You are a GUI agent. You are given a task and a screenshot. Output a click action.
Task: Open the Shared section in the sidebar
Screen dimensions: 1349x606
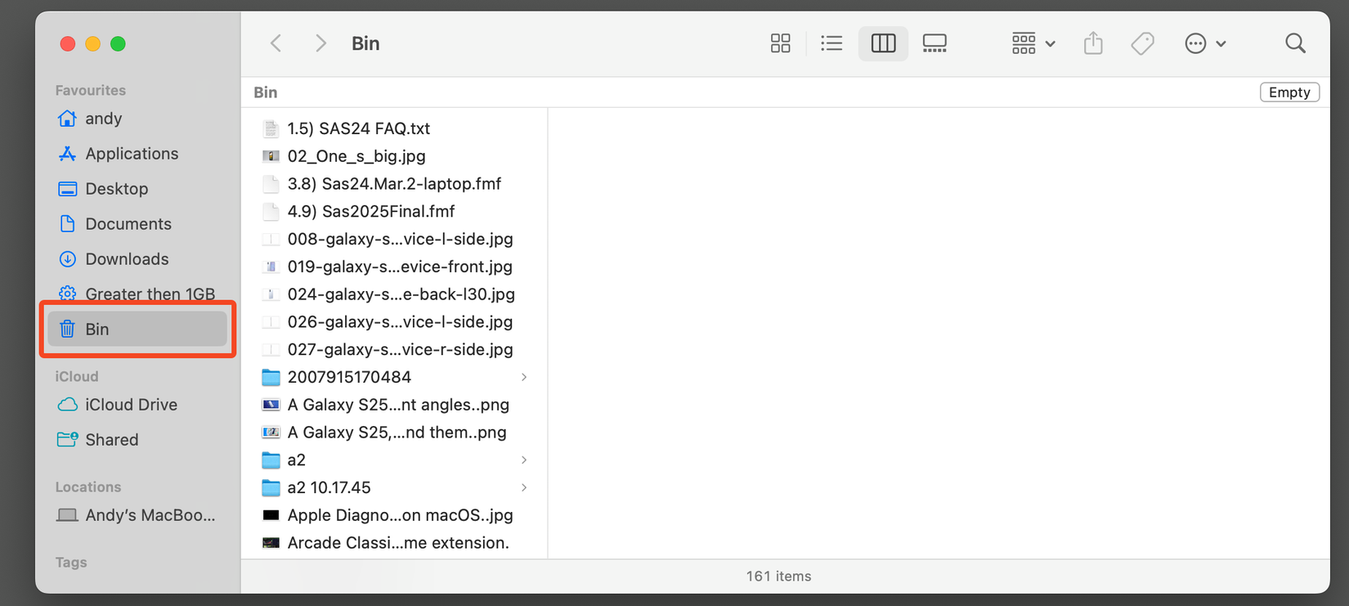coord(111,439)
